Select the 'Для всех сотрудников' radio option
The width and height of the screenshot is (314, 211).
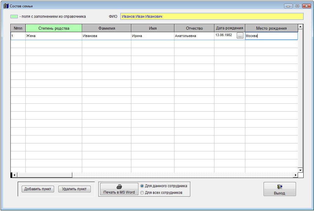142,193
